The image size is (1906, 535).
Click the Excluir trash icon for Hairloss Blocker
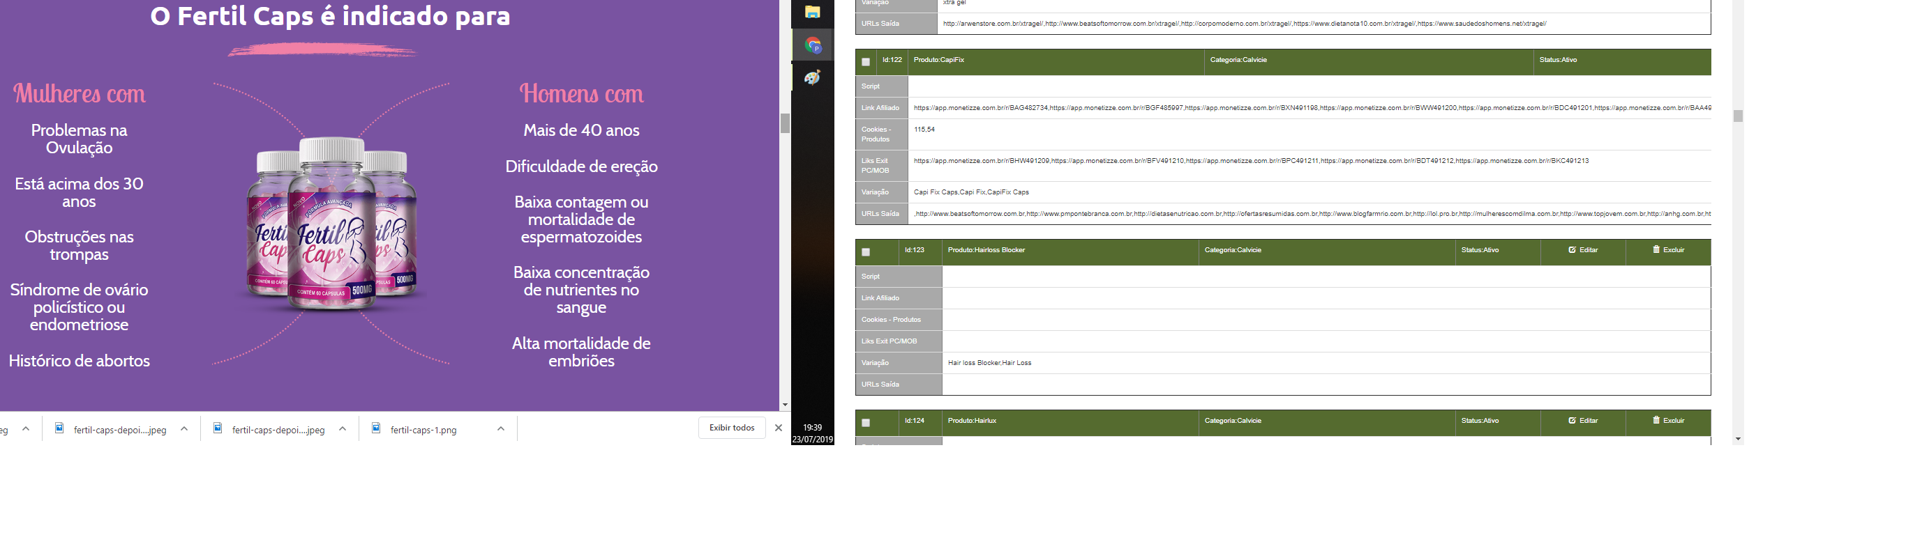coord(1657,250)
